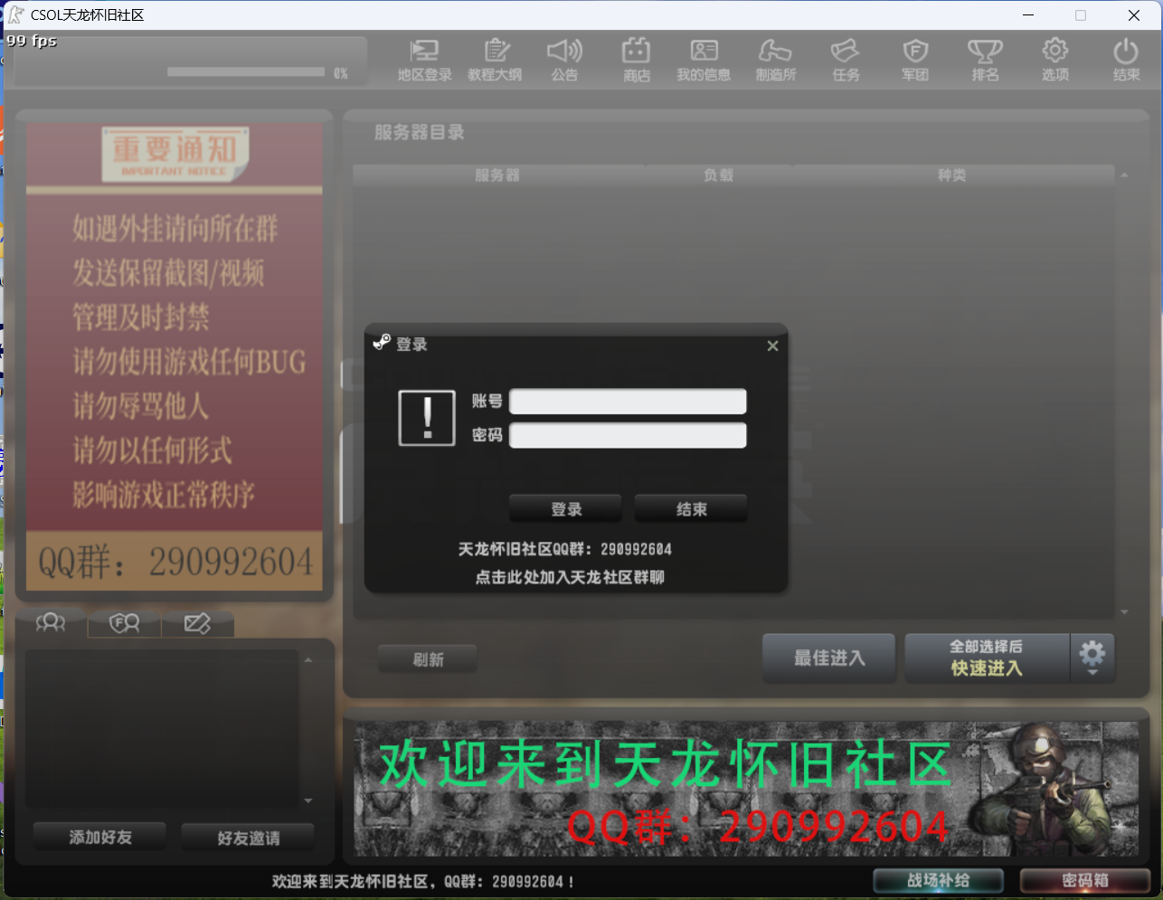Click the 最佳进入 best join button
Image resolution: width=1163 pixels, height=900 pixels.
[829, 658]
